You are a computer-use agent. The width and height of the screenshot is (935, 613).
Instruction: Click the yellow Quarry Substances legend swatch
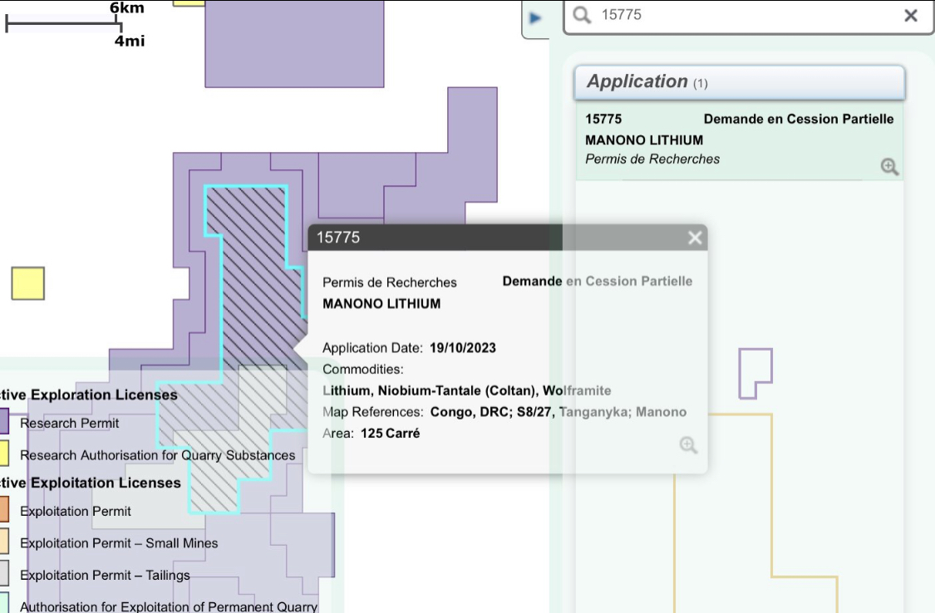pos(3,454)
